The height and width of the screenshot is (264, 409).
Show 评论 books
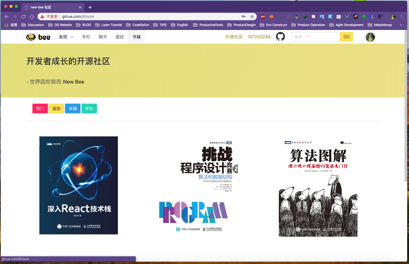point(89,108)
